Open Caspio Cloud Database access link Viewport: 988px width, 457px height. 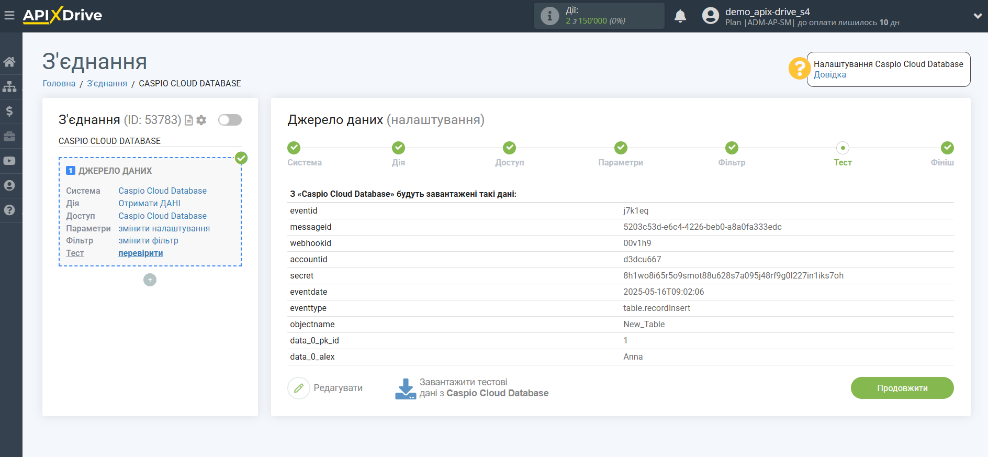pyautogui.click(x=162, y=216)
